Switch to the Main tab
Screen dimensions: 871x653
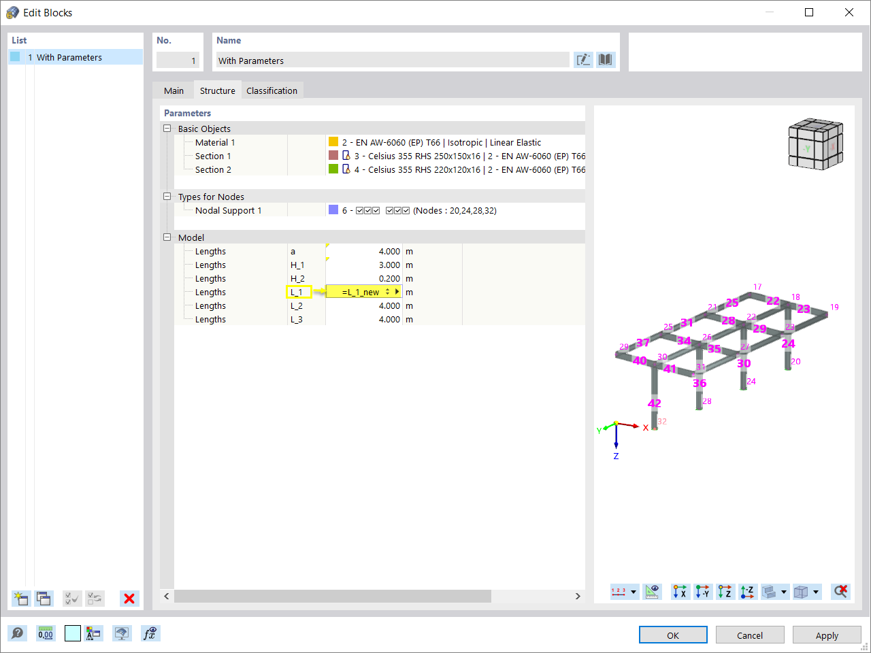tap(174, 90)
